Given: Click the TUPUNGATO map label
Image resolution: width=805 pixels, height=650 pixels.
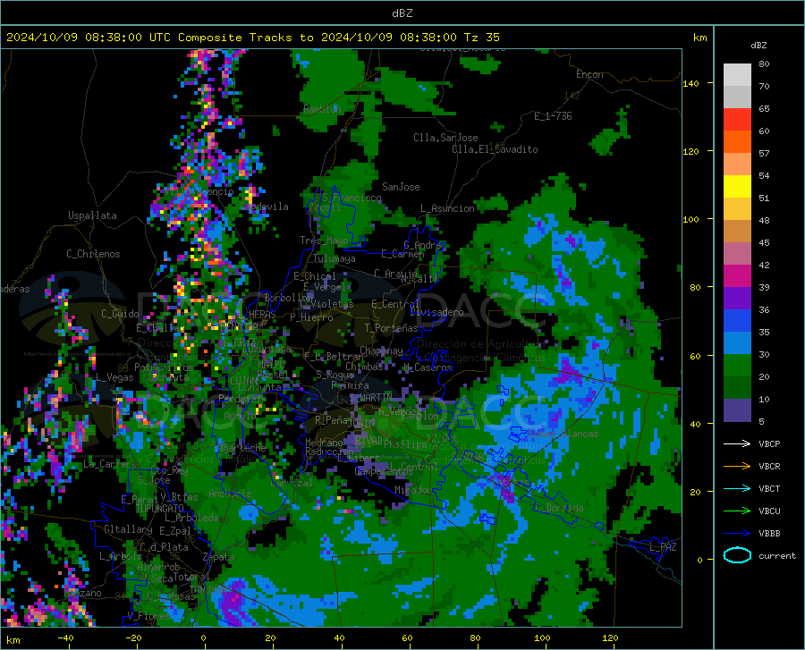Looking at the screenshot, I should click(160, 509).
